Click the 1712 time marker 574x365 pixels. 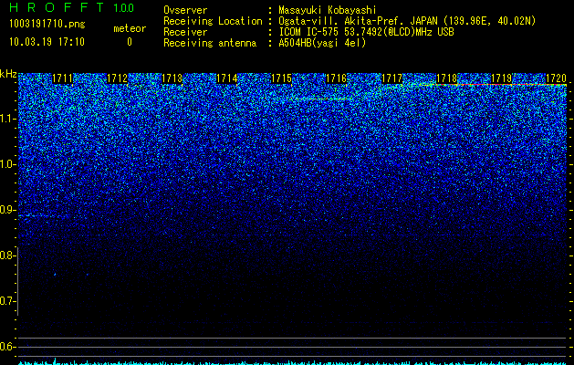coord(117,78)
